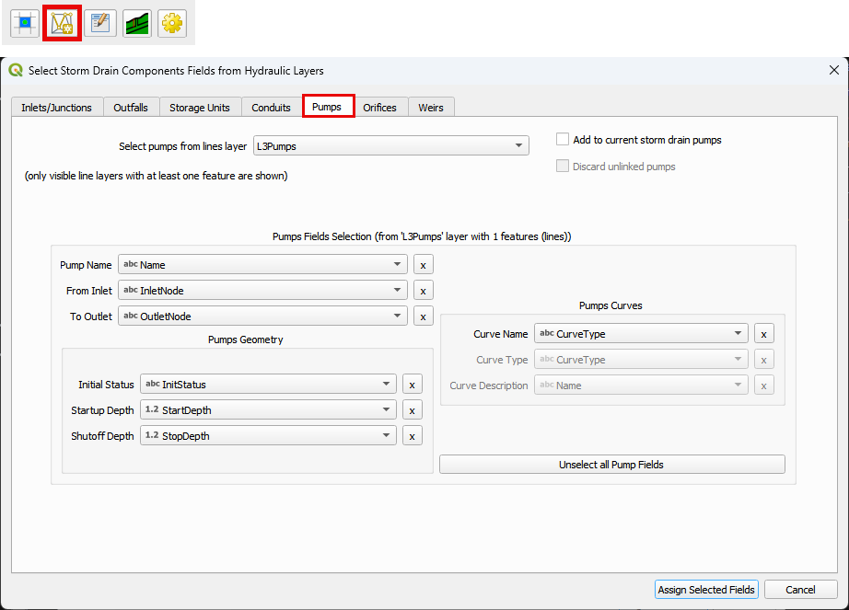Open the Inlets/Junctions tab
This screenshot has height=610, width=849.
pyautogui.click(x=56, y=108)
